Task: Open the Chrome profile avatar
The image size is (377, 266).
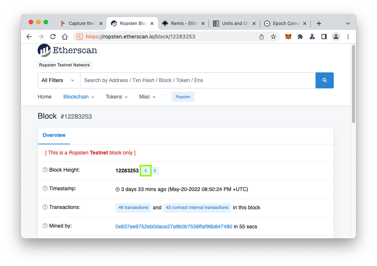Action: [x=336, y=37]
